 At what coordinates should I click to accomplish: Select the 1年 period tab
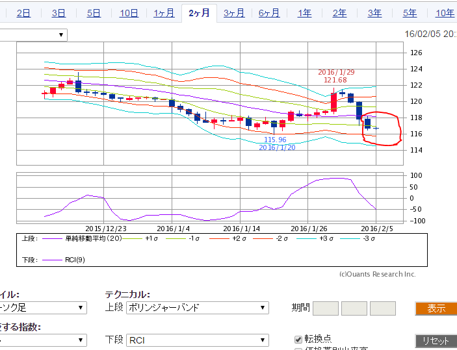[x=304, y=13]
